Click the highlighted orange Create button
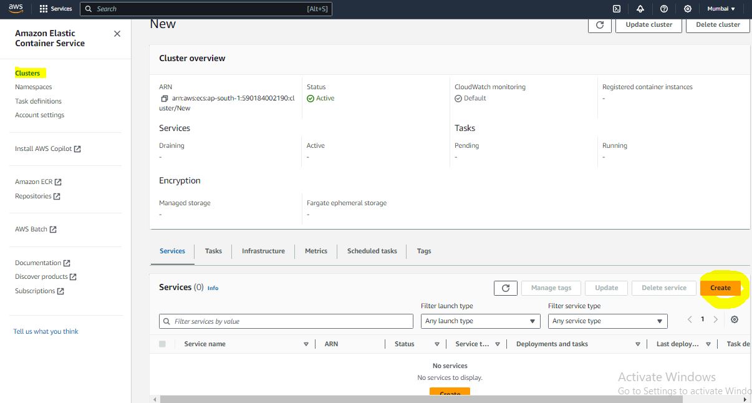The image size is (752, 403). (x=720, y=288)
